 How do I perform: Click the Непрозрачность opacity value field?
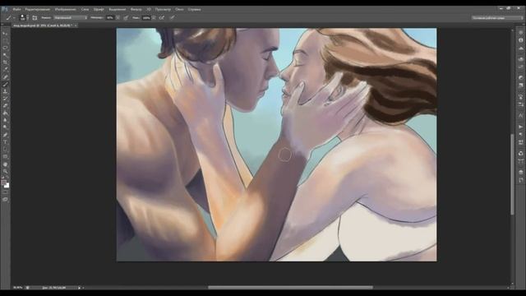(x=110, y=18)
